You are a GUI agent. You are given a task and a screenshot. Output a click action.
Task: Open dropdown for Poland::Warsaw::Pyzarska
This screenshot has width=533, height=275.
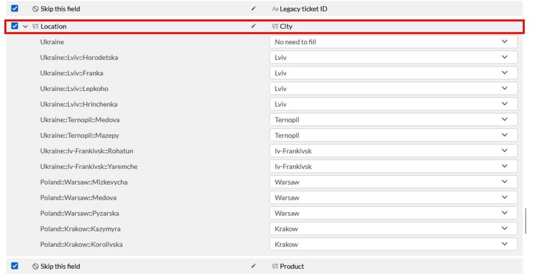tap(393, 213)
